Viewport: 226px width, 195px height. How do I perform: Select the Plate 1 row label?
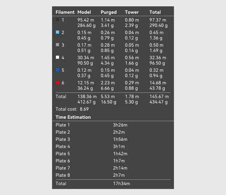[x=62, y=125]
